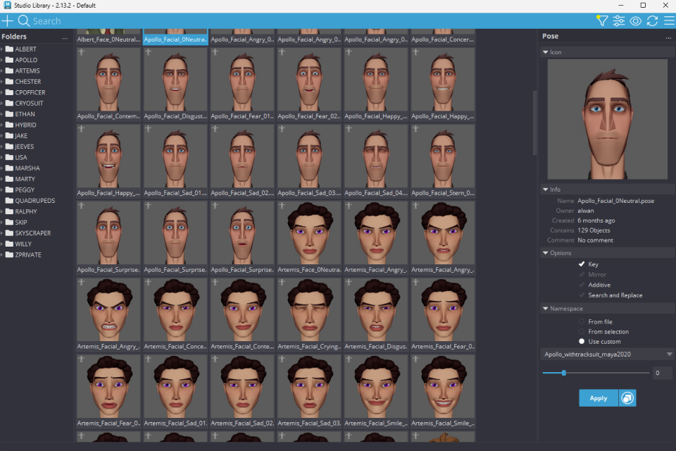Viewport: 676px width, 451px height.
Task: Click the SKIP folder icon
Action: coord(9,222)
